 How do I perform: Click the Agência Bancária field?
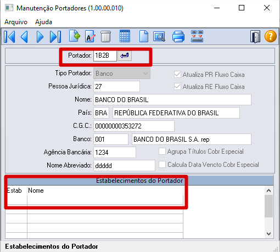[115, 152]
